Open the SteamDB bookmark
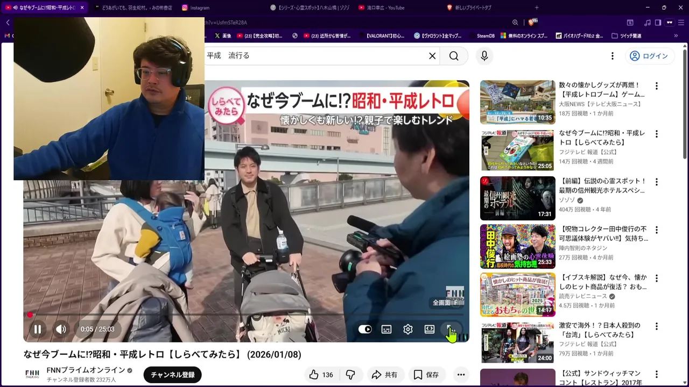This screenshot has width=689, height=387. pos(482,36)
